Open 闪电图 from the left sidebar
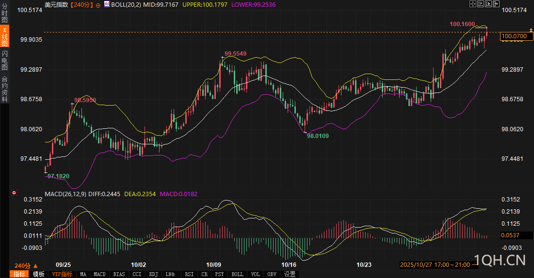 [4, 60]
